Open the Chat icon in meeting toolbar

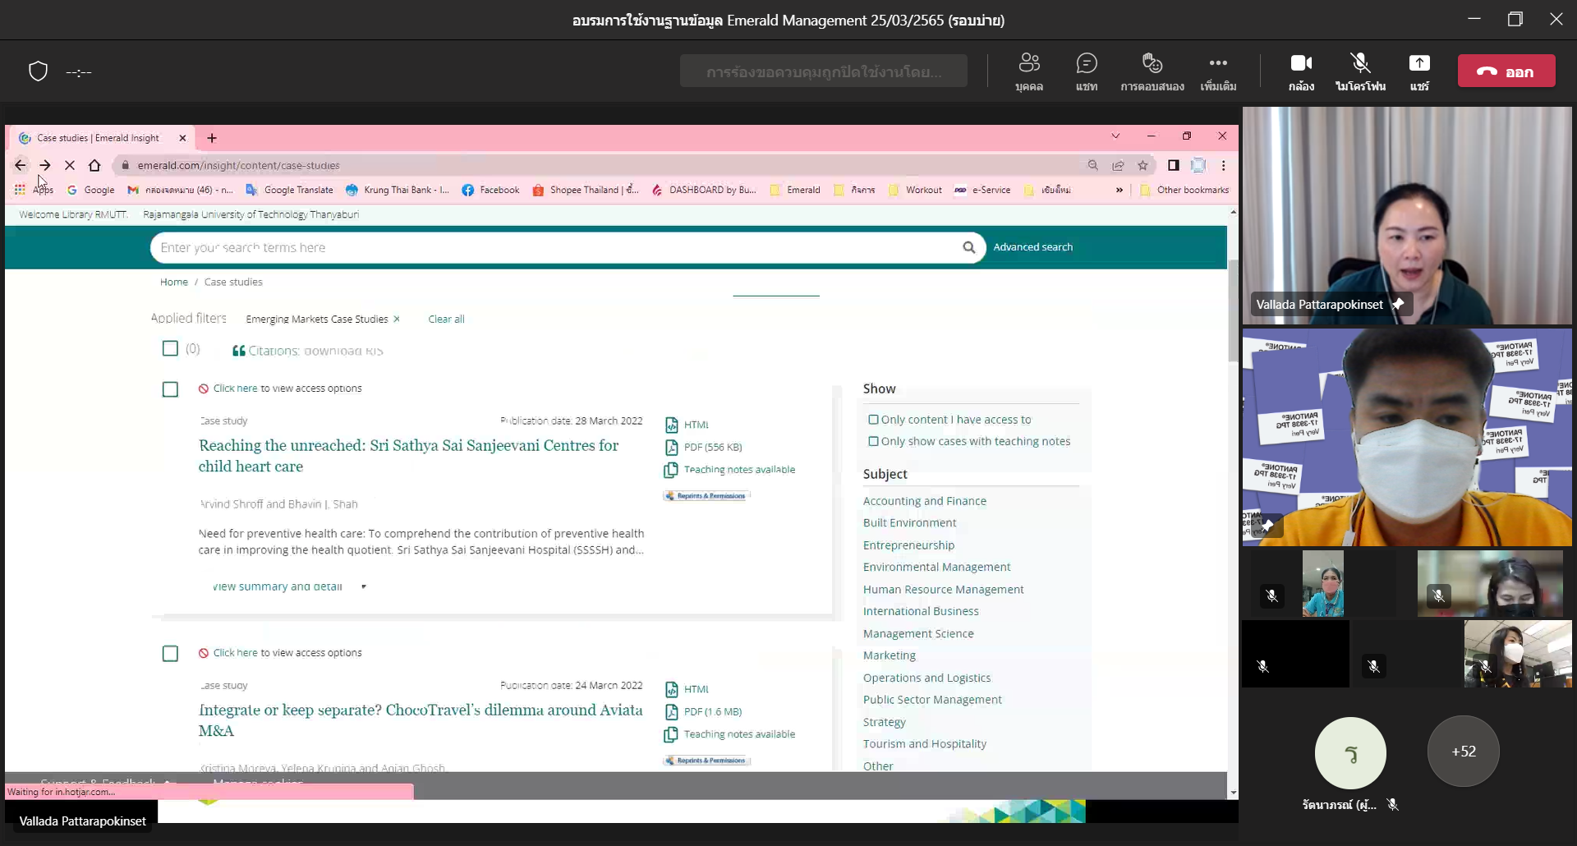point(1087,64)
